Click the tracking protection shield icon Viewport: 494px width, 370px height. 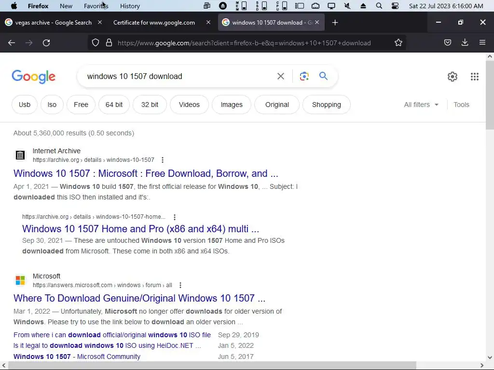(96, 43)
